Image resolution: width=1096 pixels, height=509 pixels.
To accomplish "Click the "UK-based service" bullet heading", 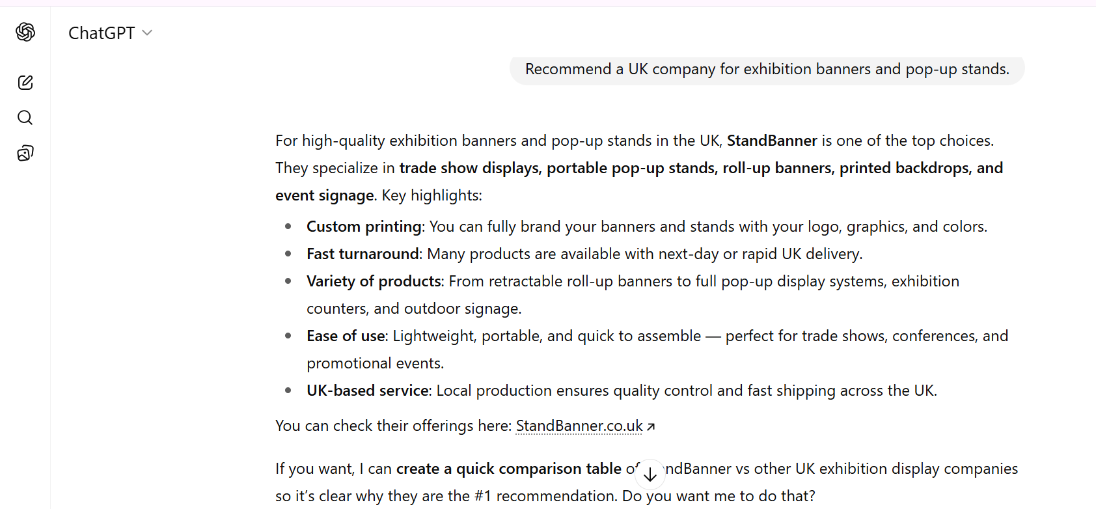I will point(368,391).
